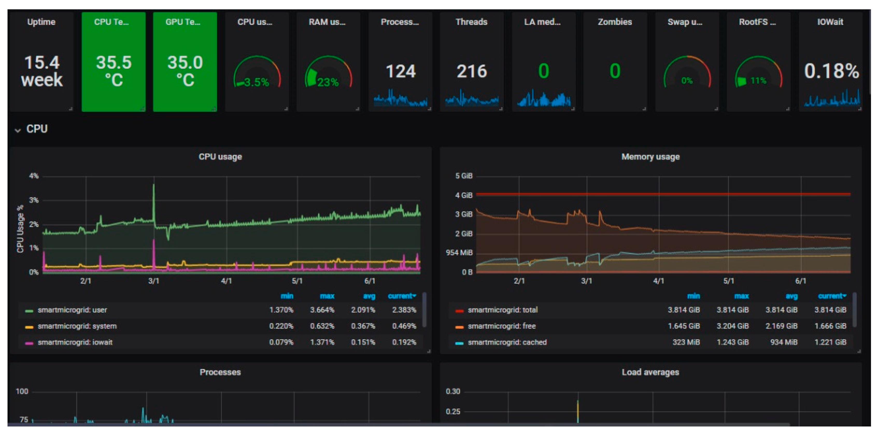This screenshot has height=434, width=878.
Task: Toggle smartmicrogrid: cached memory series
Action: pyautogui.click(x=507, y=342)
